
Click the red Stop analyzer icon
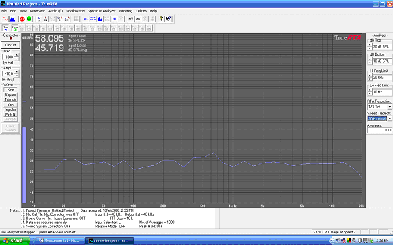[22, 19]
